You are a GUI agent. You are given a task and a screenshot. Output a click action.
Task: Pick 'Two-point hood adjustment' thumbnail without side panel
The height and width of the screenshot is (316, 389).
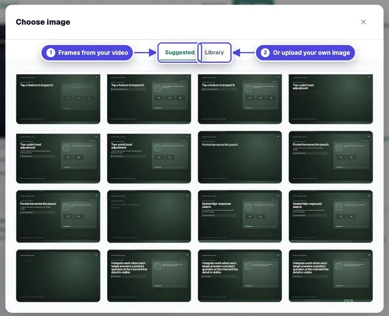[x=331, y=99]
